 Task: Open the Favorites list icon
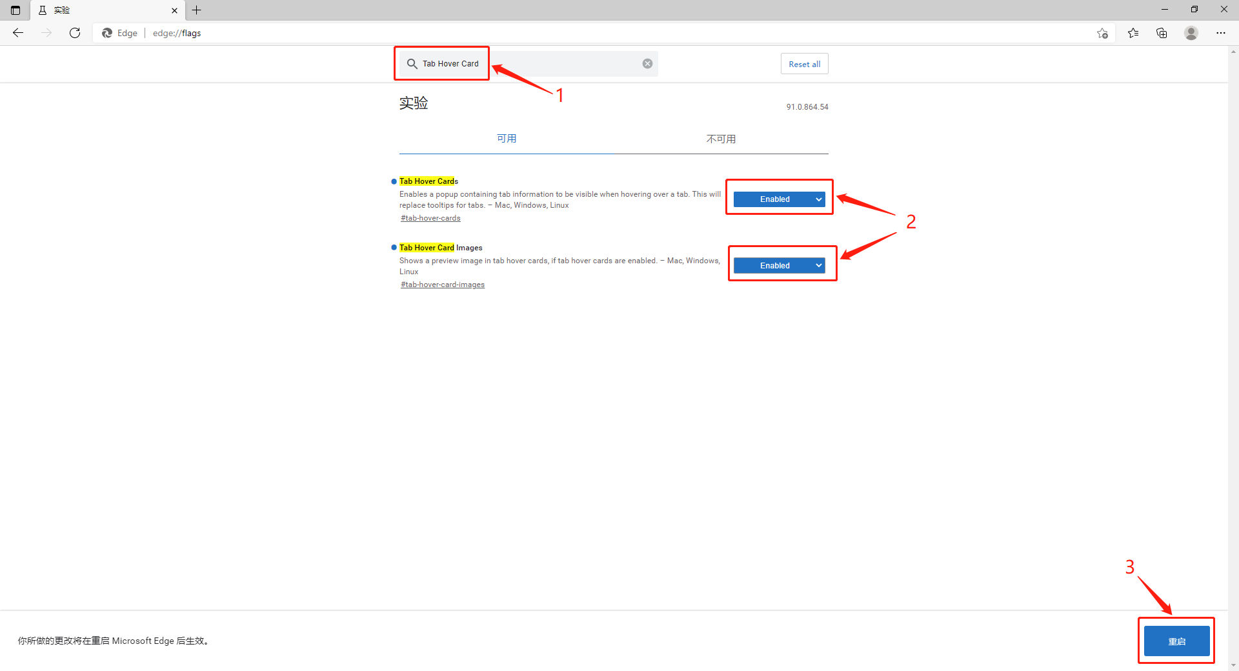(1133, 33)
